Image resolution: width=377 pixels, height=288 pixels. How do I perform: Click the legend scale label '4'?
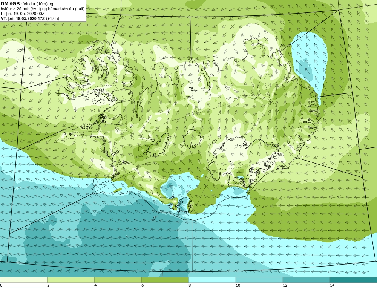pyautogui.click(x=95, y=285)
